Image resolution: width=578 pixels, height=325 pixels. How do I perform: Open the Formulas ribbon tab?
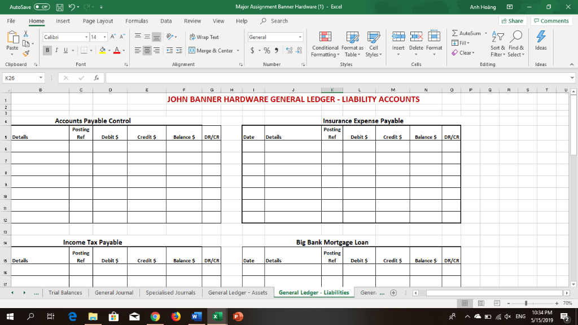137,21
